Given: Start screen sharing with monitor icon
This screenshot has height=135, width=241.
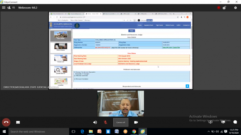Looking at the screenshot, I should point(210,122).
